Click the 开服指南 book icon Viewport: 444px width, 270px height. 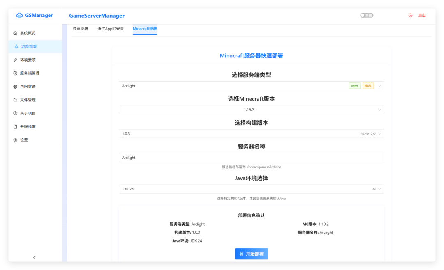click(x=15, y=127)
